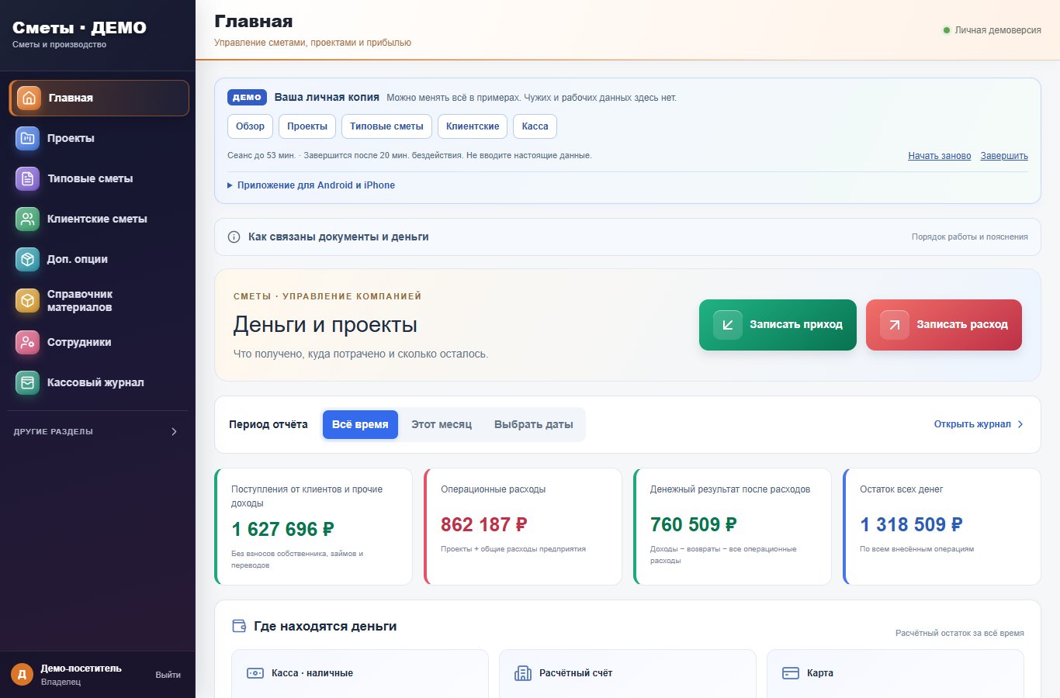Click the Типовые сметы document icon
This screenshot has height=698, width=1060.
pos(28,178)
